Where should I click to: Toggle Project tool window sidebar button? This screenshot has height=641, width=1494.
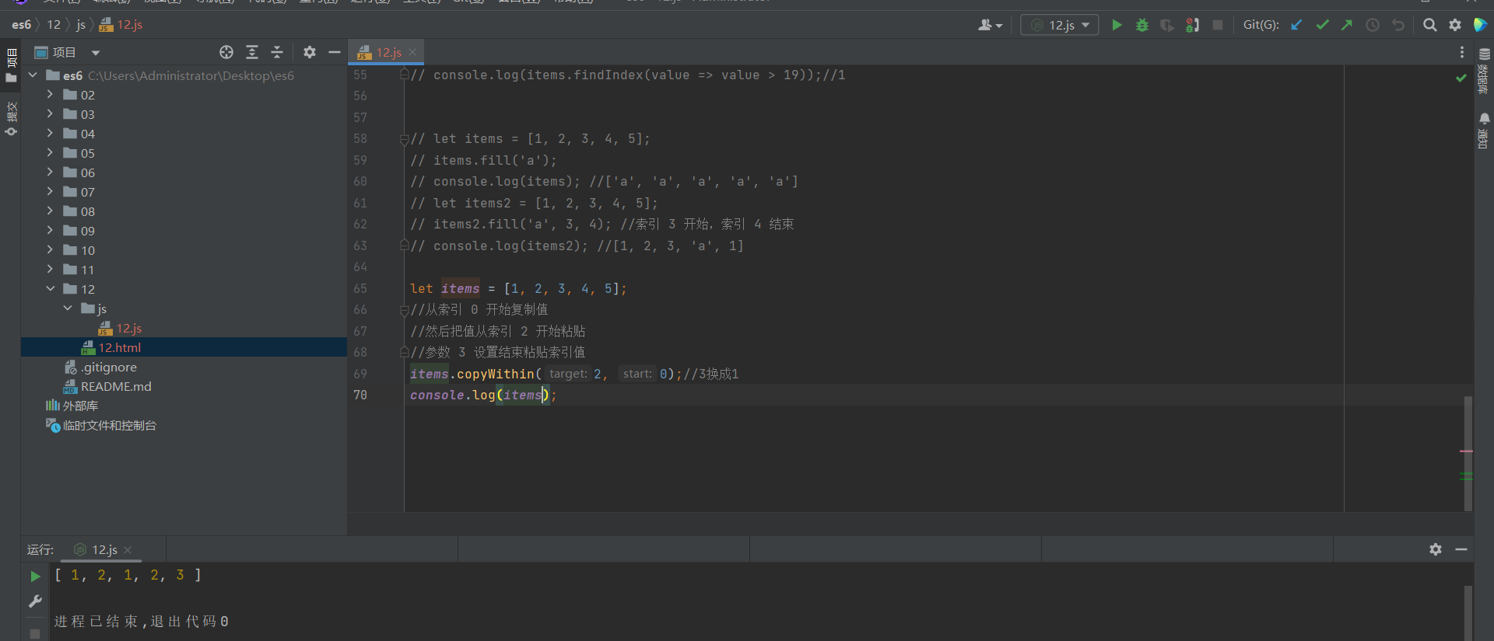(11, 66)
